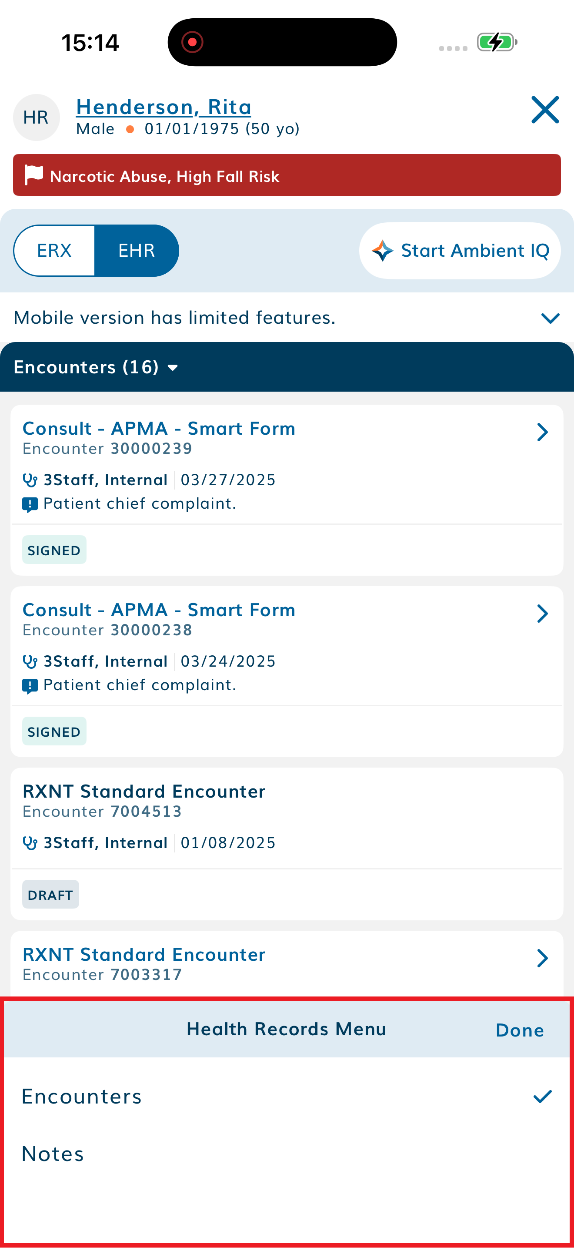This screenshot has height=1248, width=574.
Task: Click the stethoscope icon on encounter 7004513
Action: coord(30,842)
